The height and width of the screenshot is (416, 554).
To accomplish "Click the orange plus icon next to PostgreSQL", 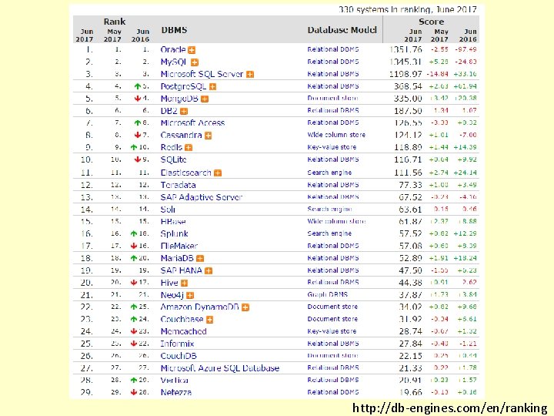I will click(x=212, y=86).
